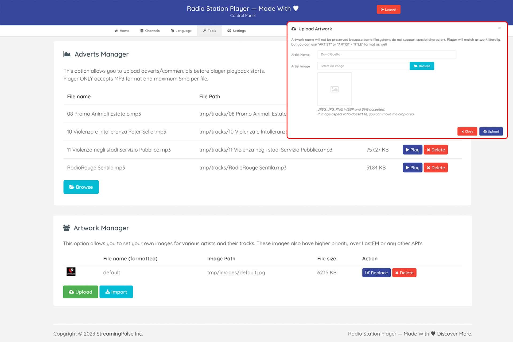Viewport: 513px width, 342px height.
Task: Import artwork with the Import button
Action: coord(116,292)
